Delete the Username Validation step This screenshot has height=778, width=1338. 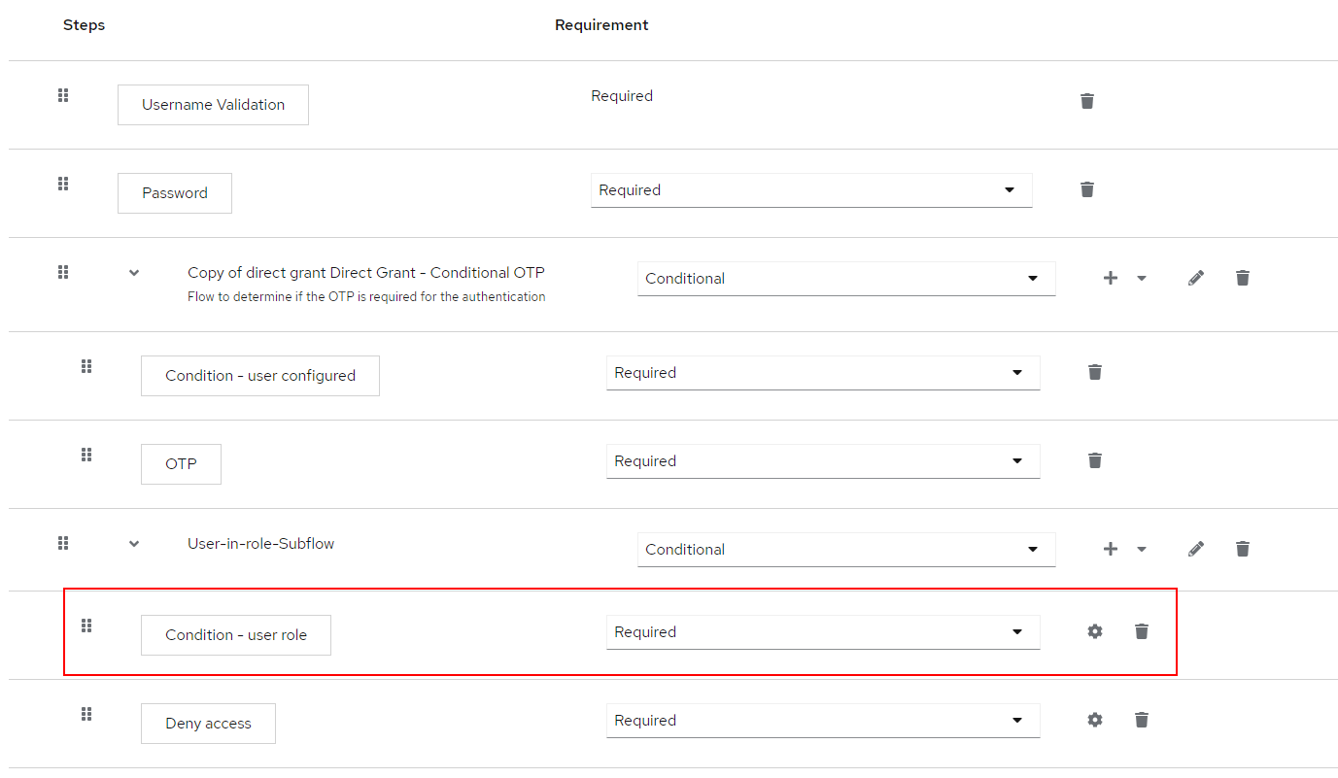1086,100
